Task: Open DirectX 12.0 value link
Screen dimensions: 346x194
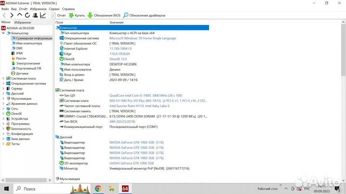Action: (x=118, y=59)
